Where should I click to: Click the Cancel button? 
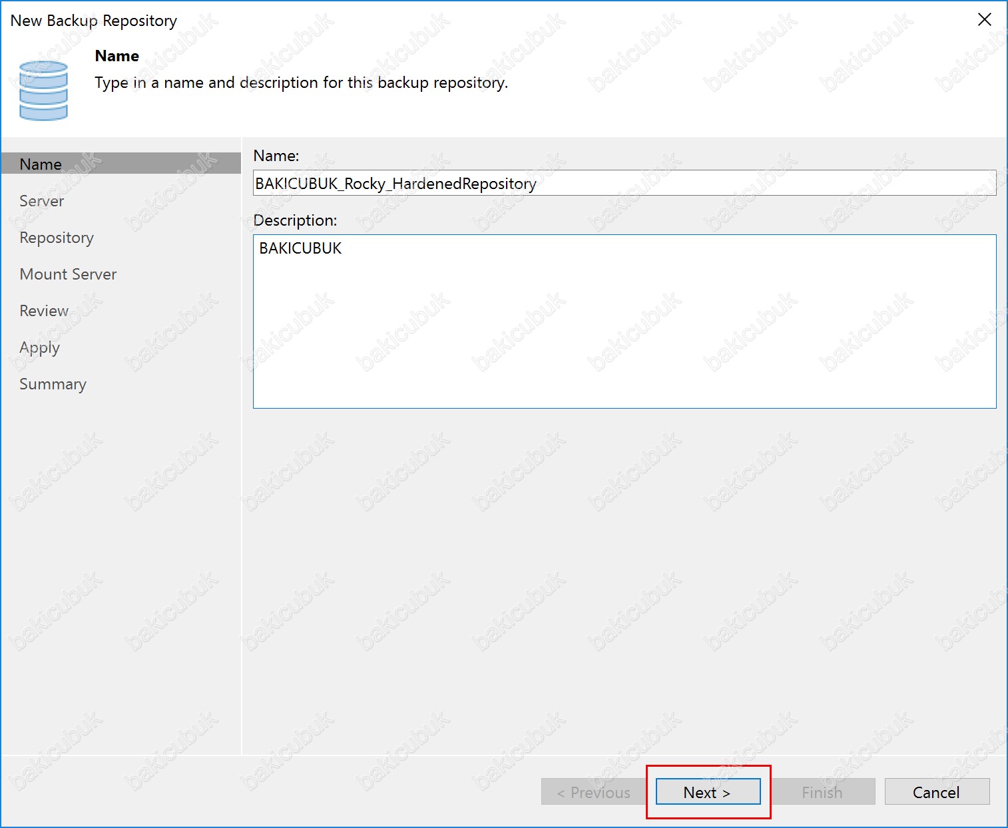pos(937,791)
